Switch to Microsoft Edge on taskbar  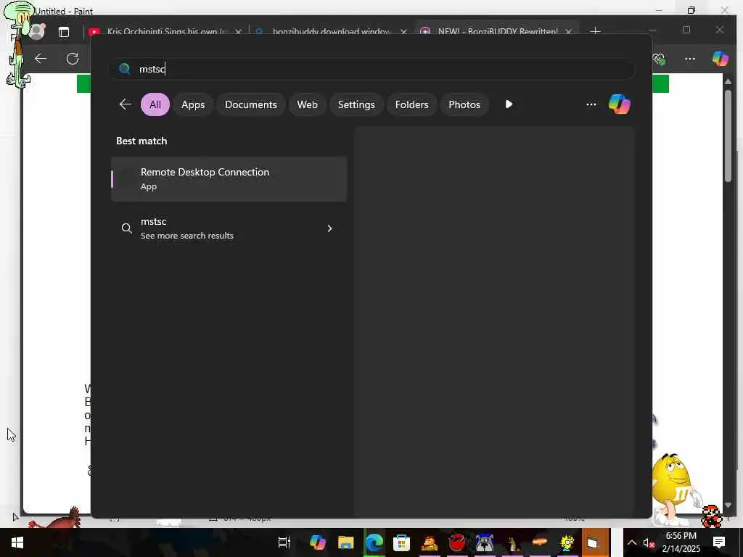(374, 542)
